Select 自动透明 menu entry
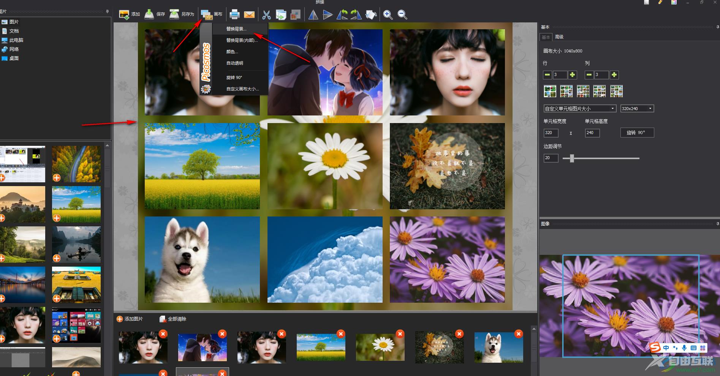 [240, 63]
